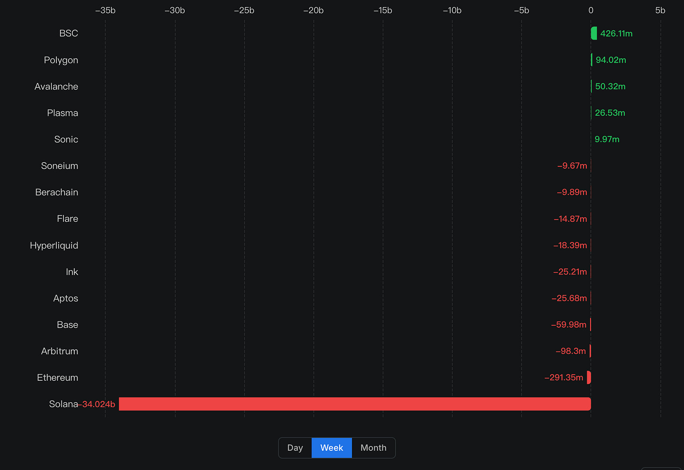Click the 50.32m value
The image size is (684, 470).
pos(610,86)
